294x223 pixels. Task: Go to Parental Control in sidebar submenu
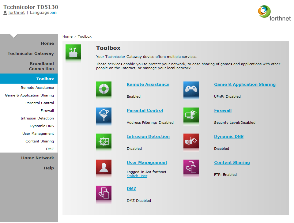click(40, 103)
